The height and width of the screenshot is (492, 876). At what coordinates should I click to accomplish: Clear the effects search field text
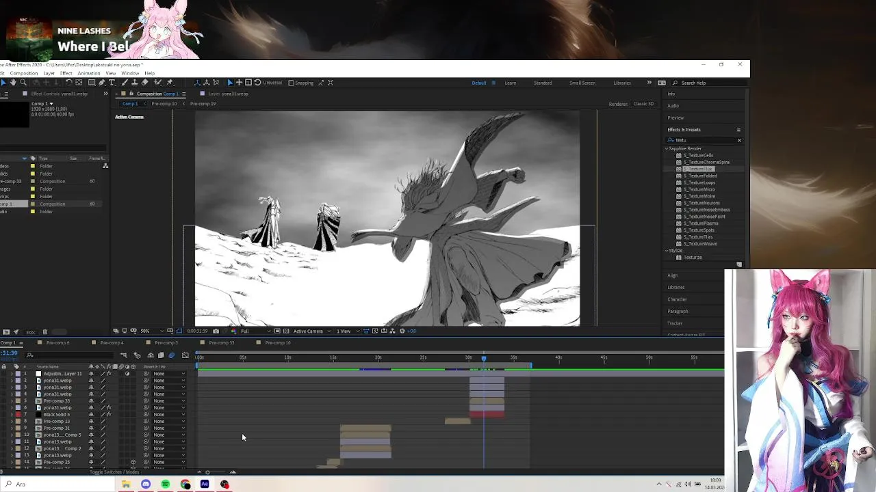(739, 140)
